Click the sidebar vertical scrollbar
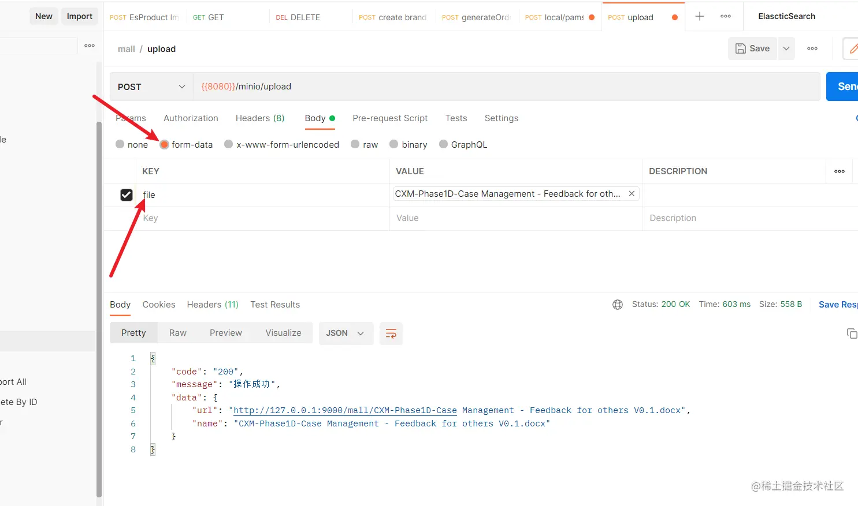 tap(99, 309)
